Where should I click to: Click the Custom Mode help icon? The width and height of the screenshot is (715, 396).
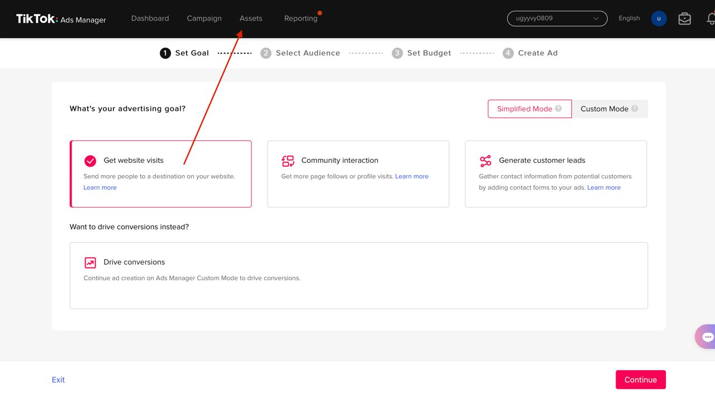tap(635, 109)
